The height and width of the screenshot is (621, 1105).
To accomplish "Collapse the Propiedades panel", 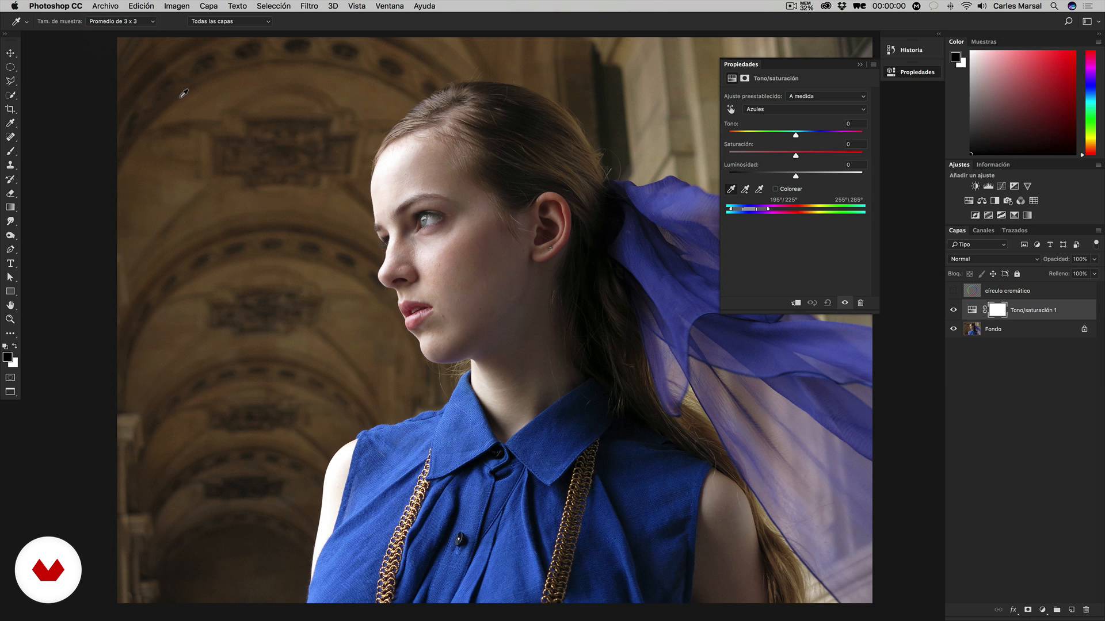I will click(860, 64).
